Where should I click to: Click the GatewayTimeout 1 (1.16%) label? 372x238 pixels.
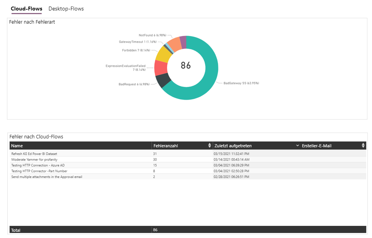click(x=137, y=41)
